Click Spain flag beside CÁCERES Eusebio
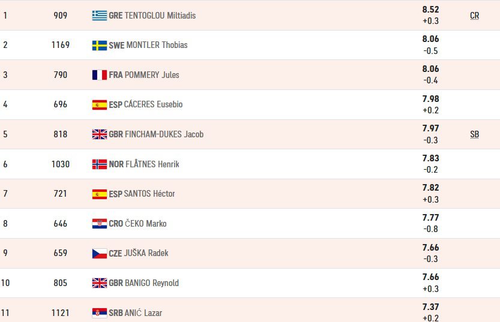This screenshot has width=500, height=322. pos(100,104)
